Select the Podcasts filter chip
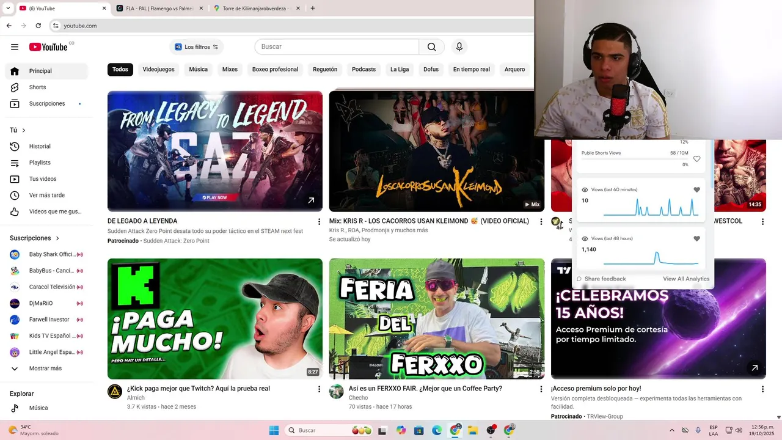 [364, 70]
